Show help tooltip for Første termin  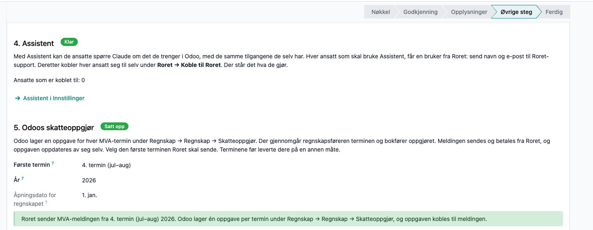(x=53, y=163)
